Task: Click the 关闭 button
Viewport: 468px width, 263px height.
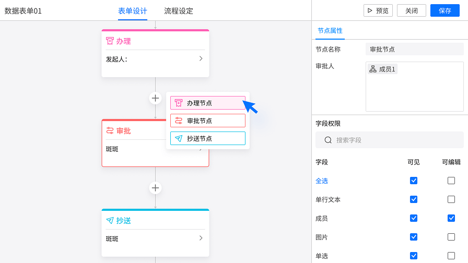Action: click(411, 11)
